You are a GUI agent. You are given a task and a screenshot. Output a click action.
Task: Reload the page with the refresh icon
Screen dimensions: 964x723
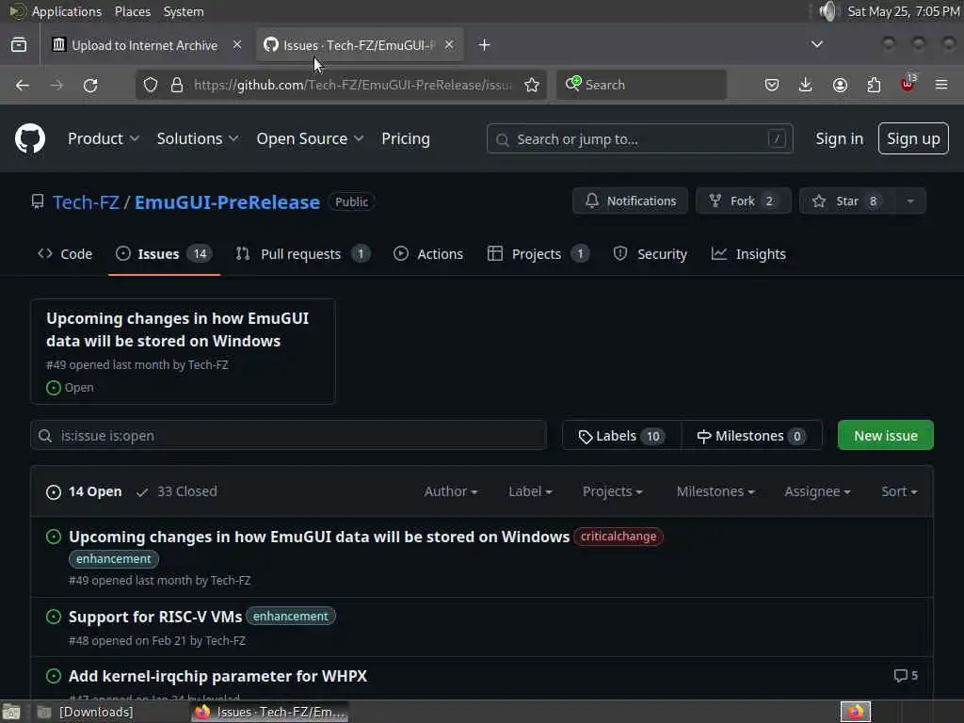tap(90, 85)
